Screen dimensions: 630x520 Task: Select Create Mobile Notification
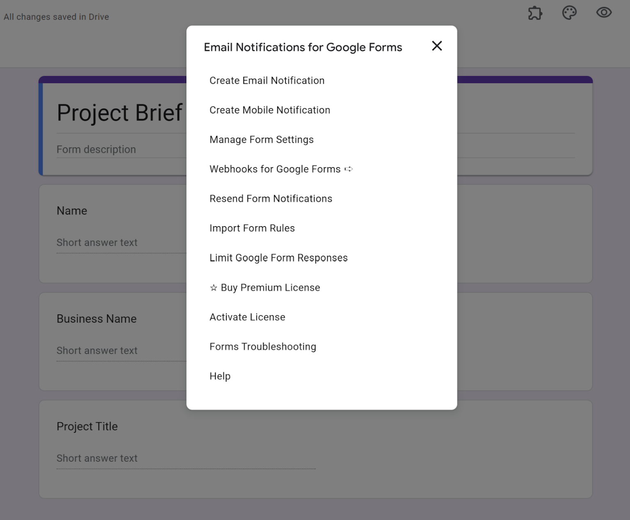[270, 110]
